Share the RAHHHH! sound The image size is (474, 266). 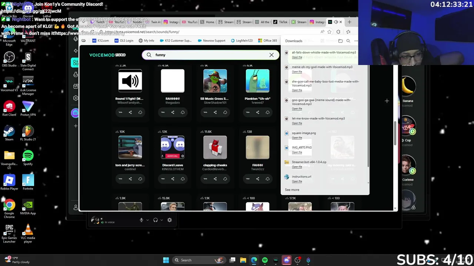173,112
